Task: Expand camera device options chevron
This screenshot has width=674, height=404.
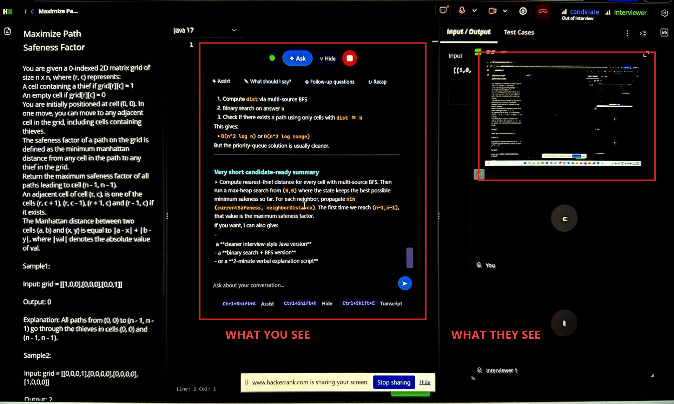Action: tap(505, 11)
